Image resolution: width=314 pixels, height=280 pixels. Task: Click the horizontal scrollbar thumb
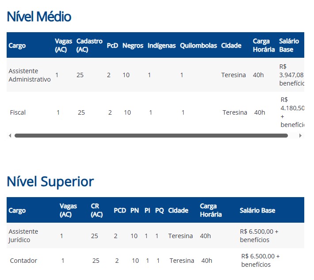pos(151,136)
